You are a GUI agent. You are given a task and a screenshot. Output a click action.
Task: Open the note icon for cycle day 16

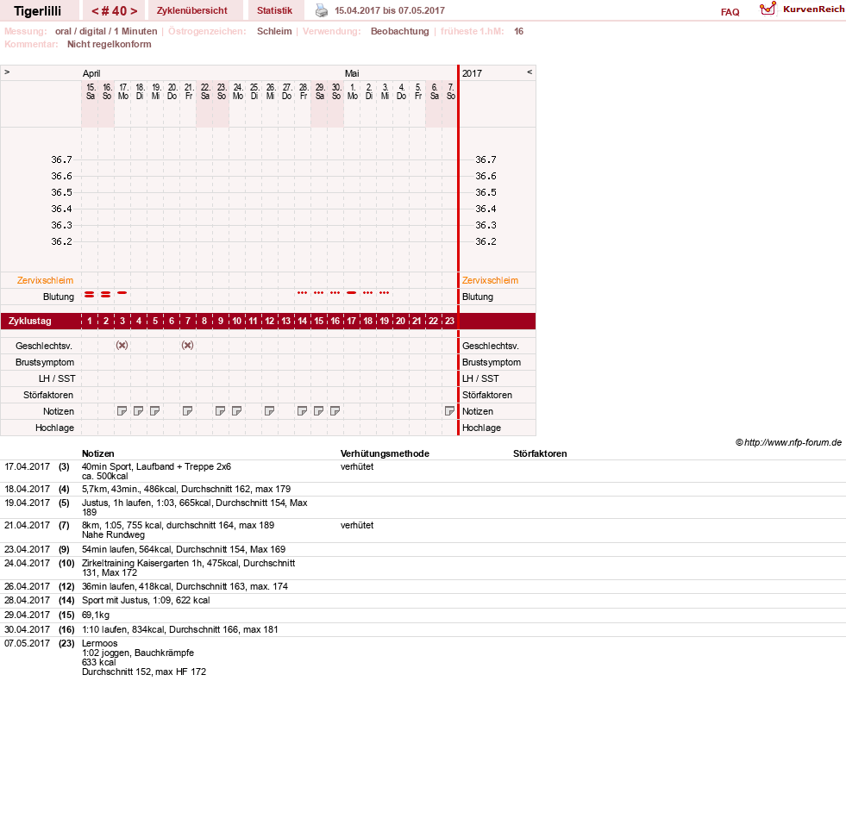click(x=335, y=411)
